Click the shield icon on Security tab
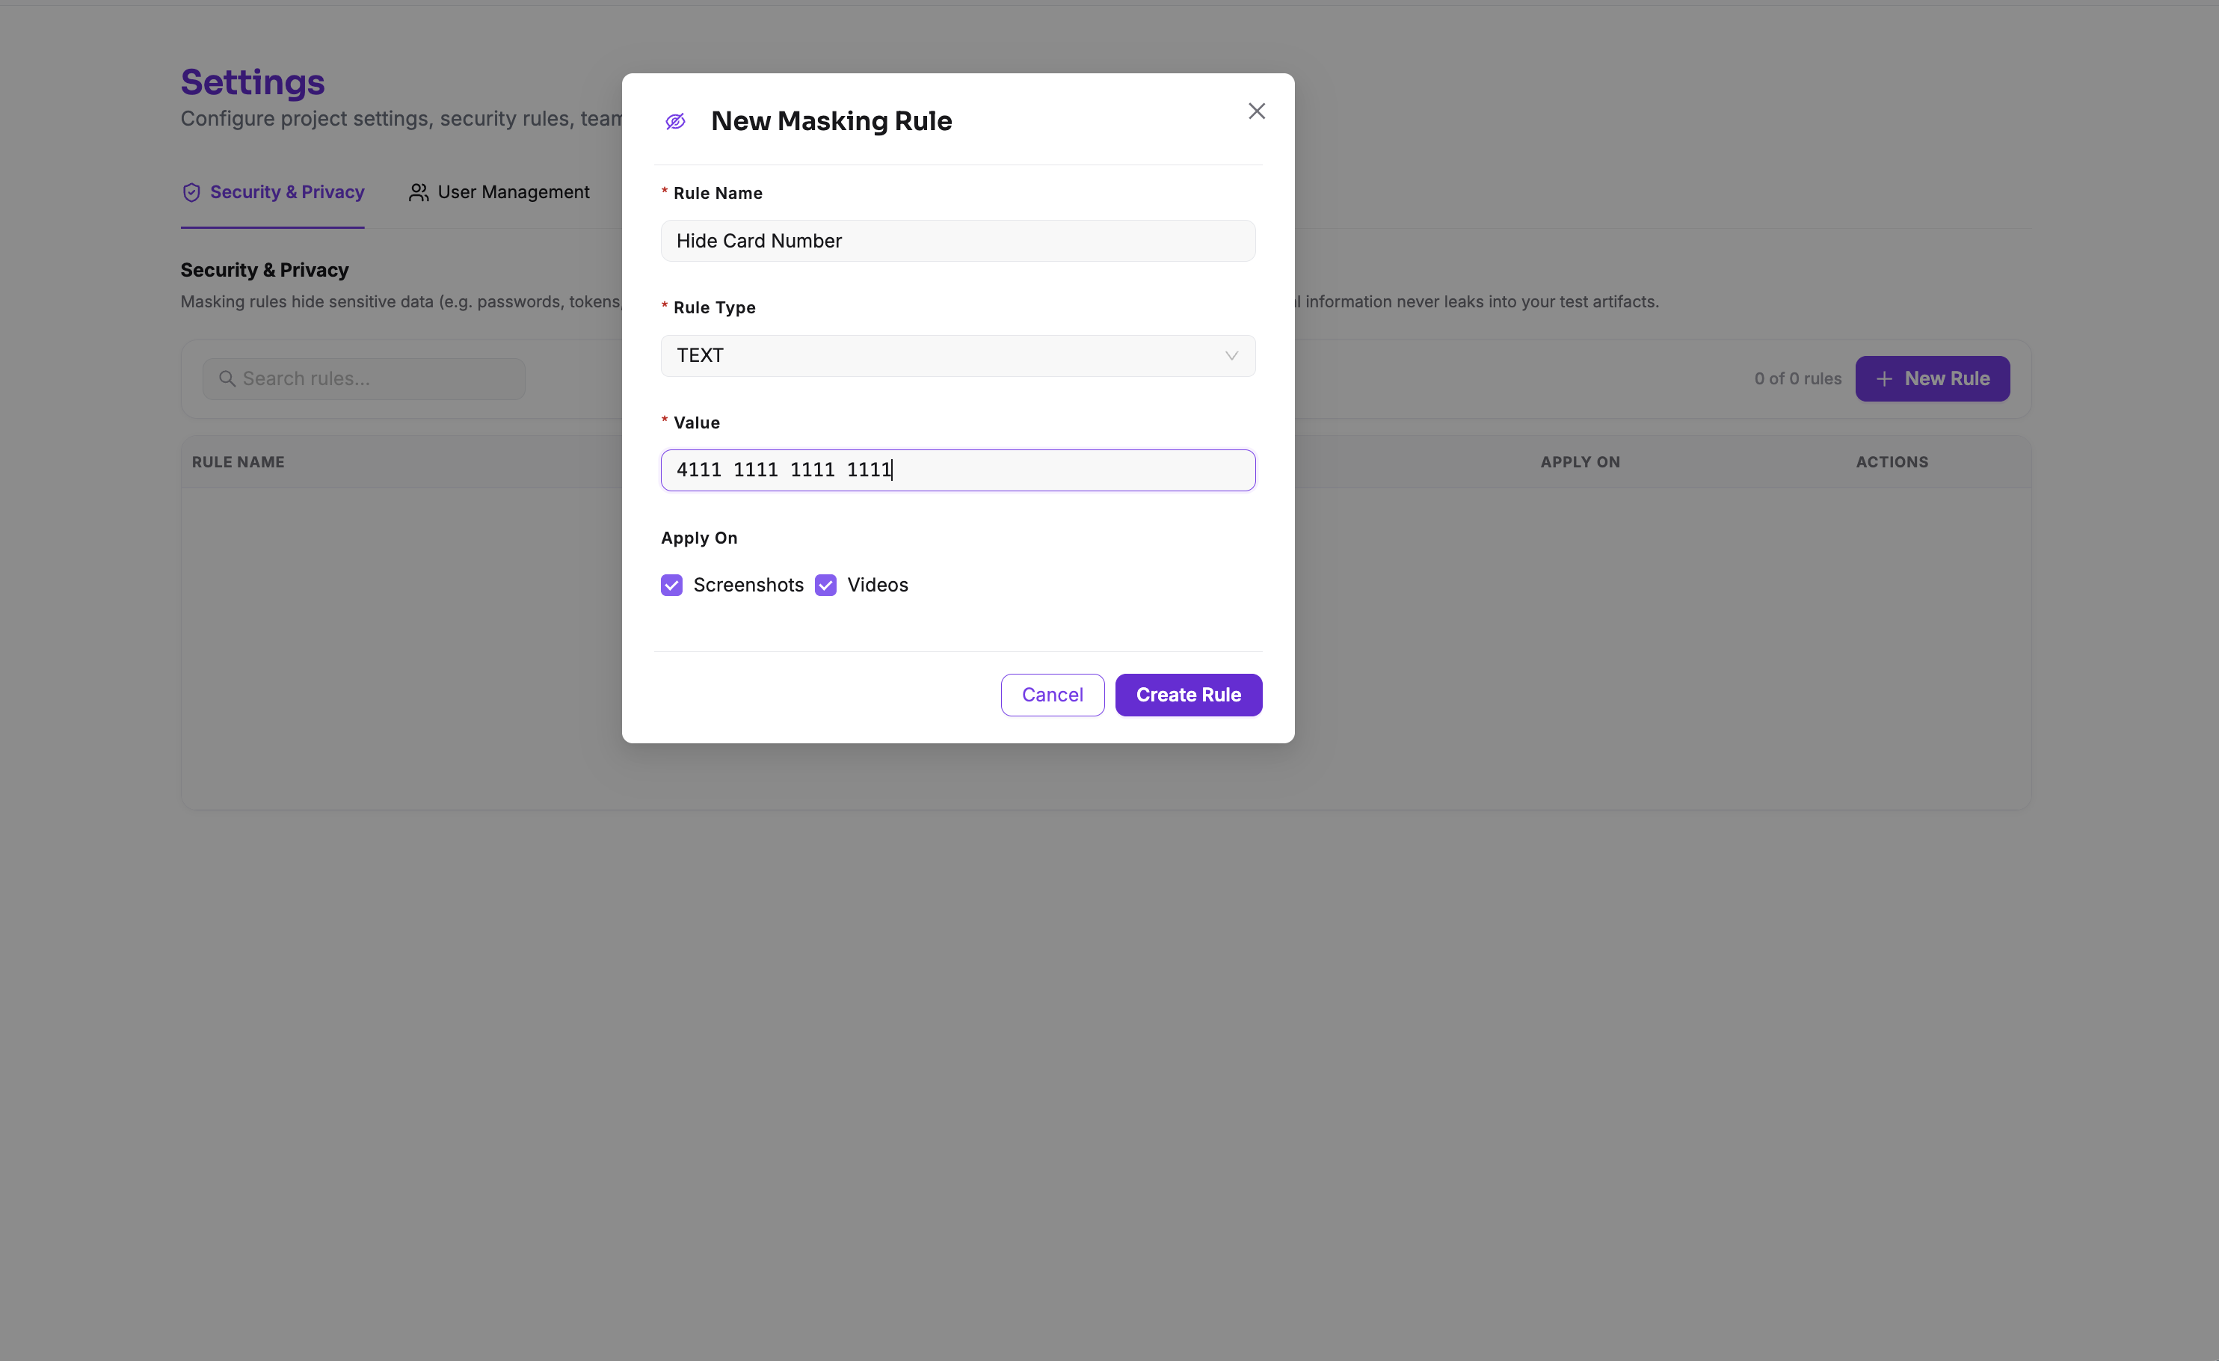This screenshot has height=1361, width=2219. [191, 192]
